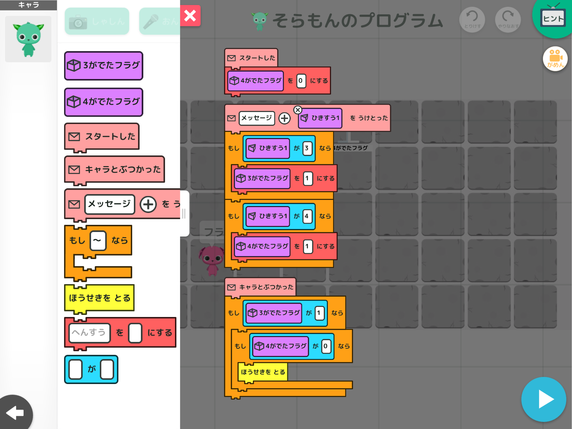Open the ヒント hint TV icon
This screenshot has height=429, width=572.
coord(553,18)
